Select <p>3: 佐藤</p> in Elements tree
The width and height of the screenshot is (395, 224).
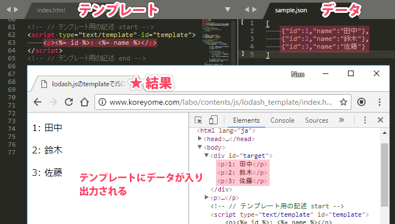pos(243,181)
